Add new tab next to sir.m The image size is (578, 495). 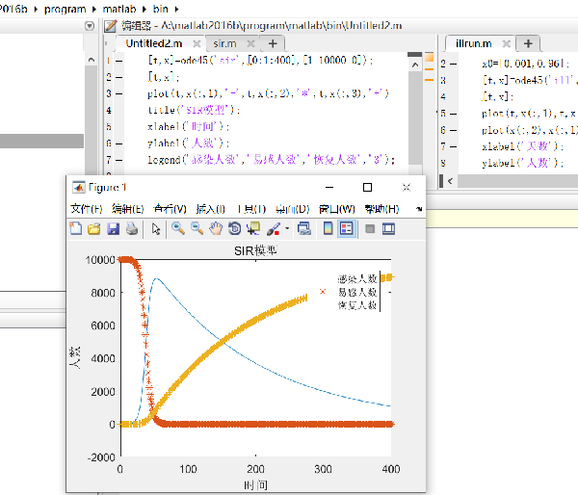273,43
